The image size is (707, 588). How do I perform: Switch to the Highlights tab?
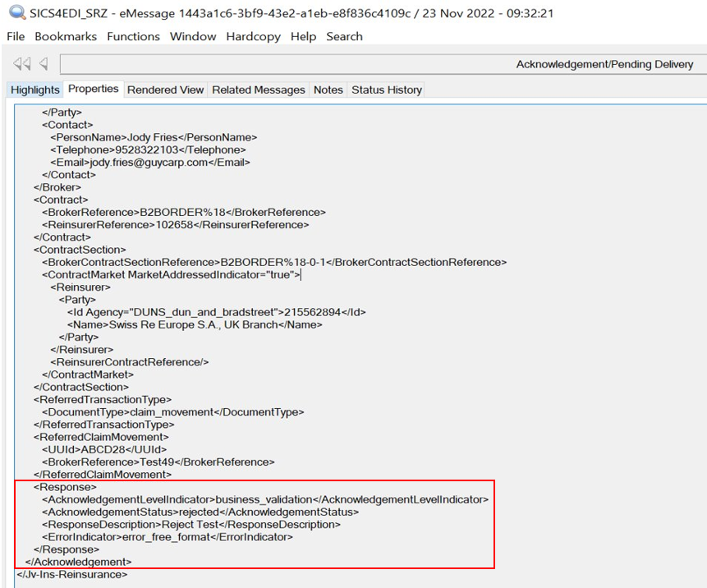34,90
